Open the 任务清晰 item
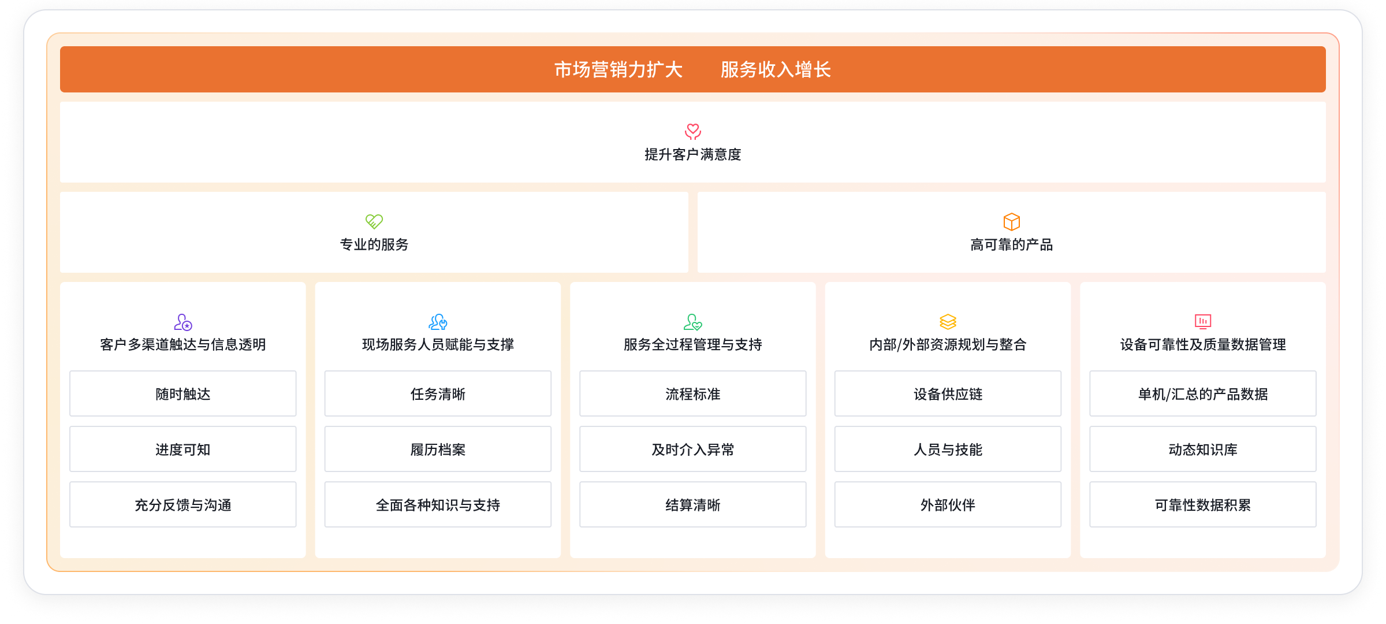 (438, 393)
